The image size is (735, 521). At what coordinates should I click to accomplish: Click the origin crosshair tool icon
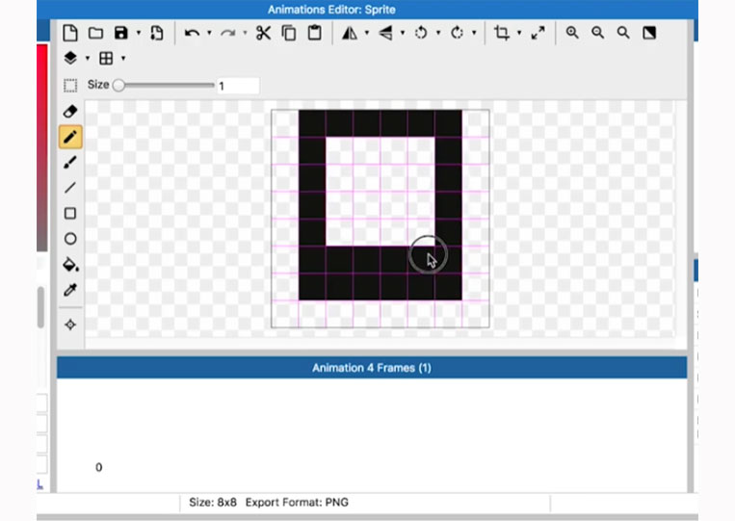(x=70, y=325)
